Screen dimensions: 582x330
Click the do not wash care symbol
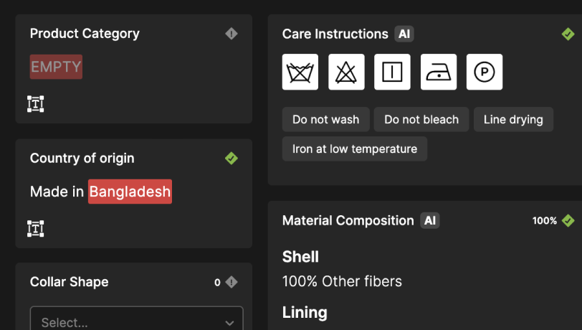300,72
